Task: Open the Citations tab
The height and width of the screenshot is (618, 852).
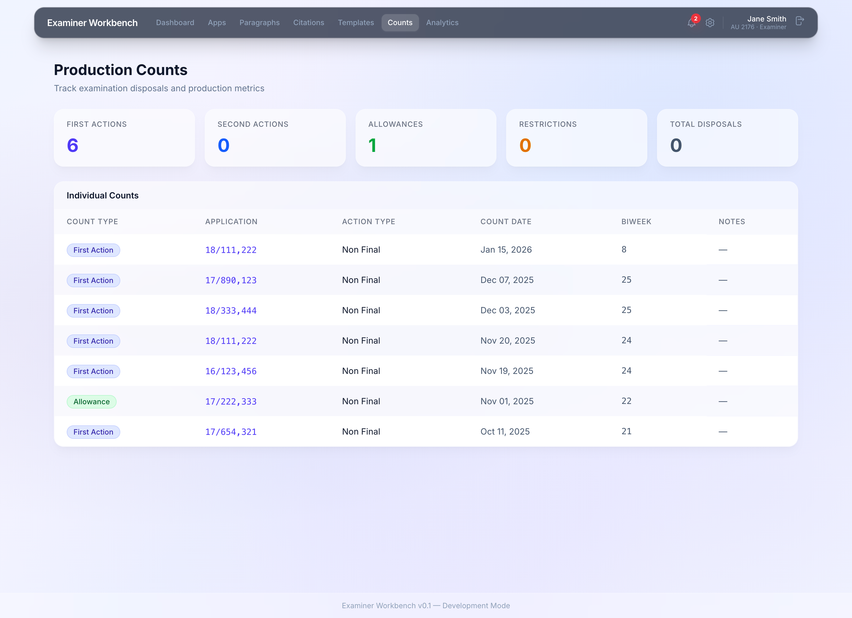Action: (309, 23)
